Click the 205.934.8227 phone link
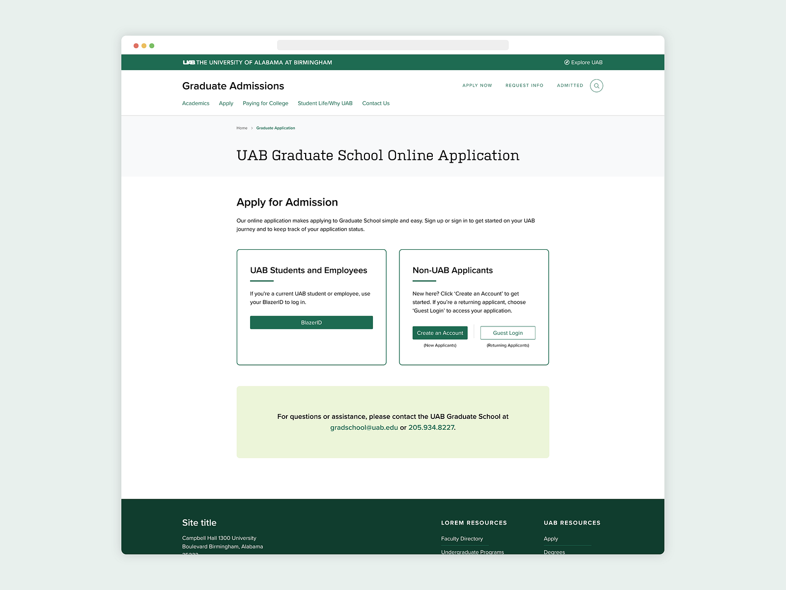The height and width of the screenshot is (590, 786). 431,428
